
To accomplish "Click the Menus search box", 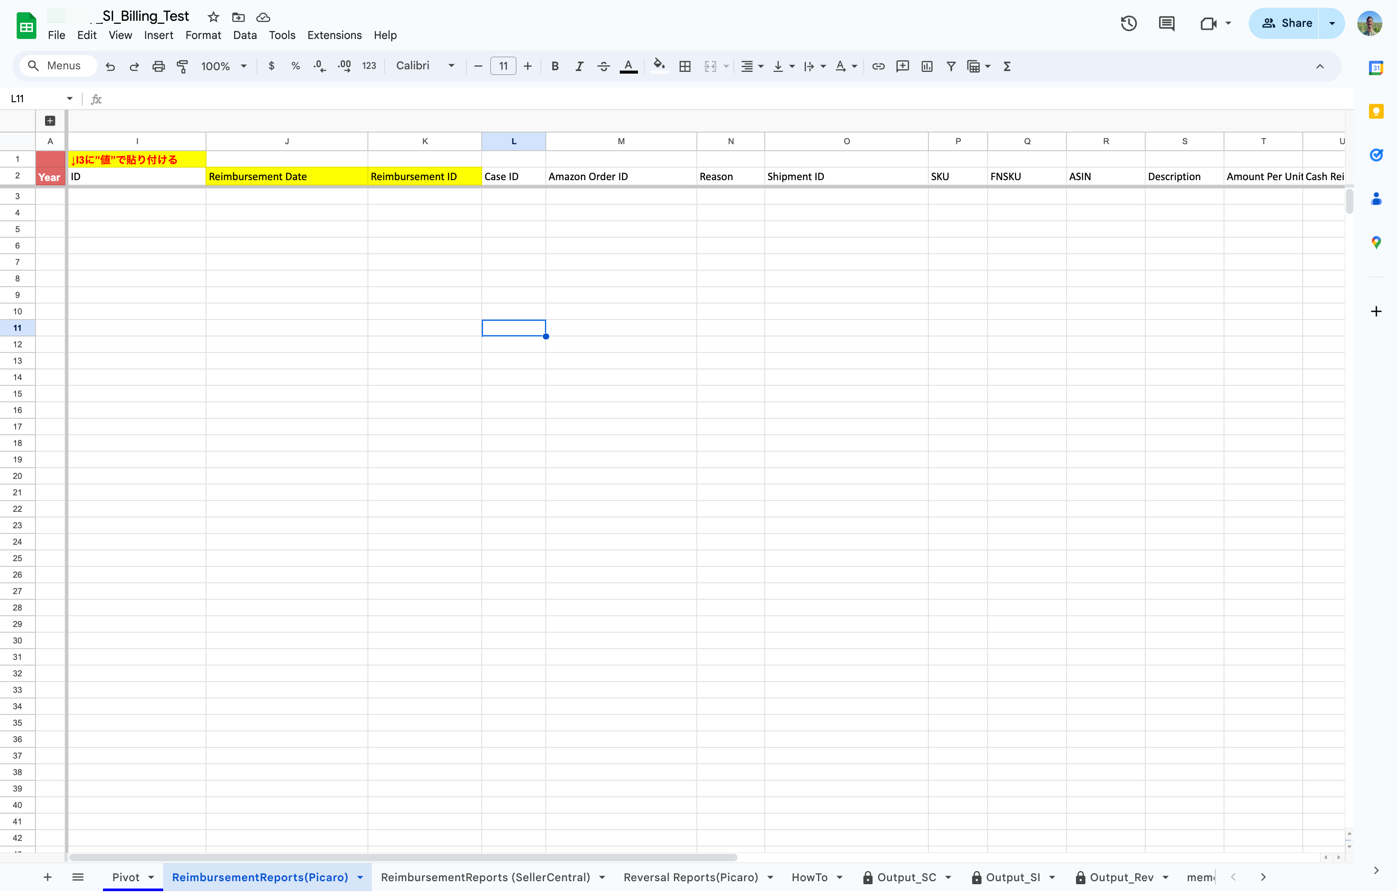I will pyautogui.click(x=58, y=66).
